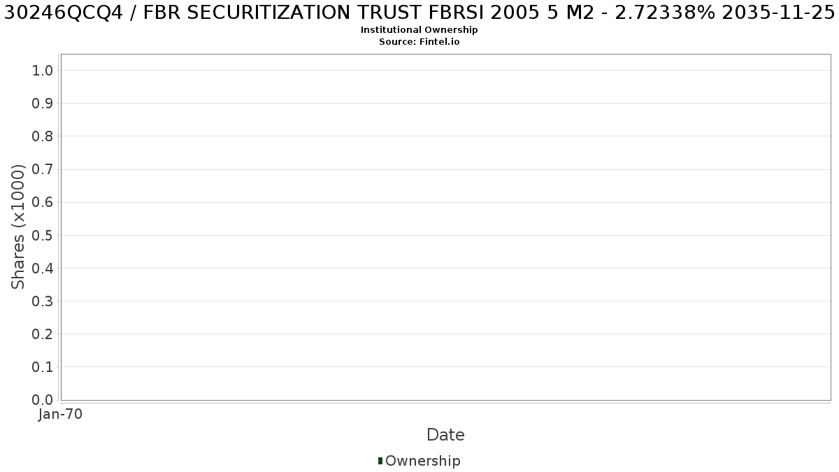This screenshot has height=472, width=839.
Task: Click the 0.9 y-axis tick label
Action: coord(43,103)
